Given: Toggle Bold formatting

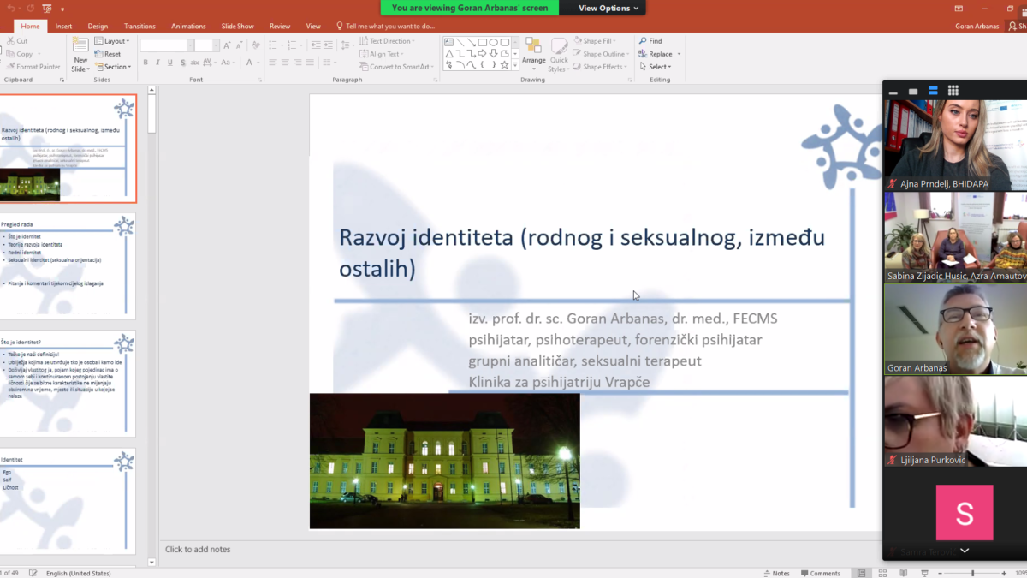Looking at the screenshot, I should point(145,63).
